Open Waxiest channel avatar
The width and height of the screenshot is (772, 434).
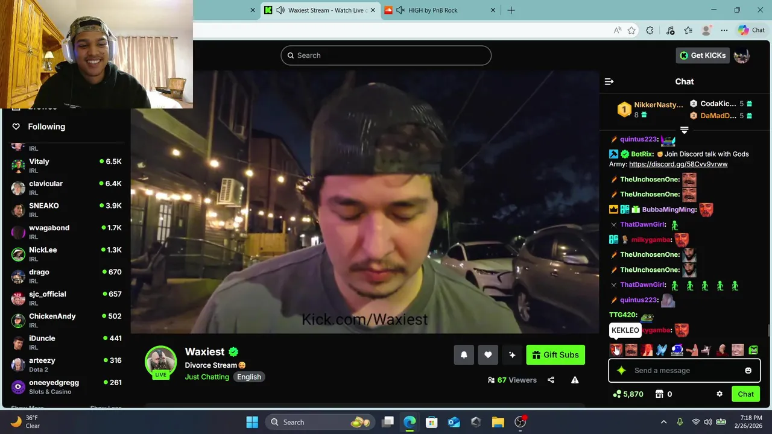click(160, 362)
